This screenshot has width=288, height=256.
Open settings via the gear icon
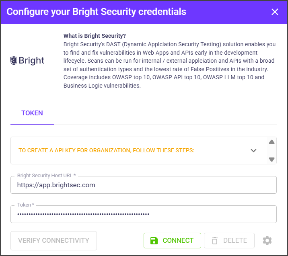pos(267,241)
